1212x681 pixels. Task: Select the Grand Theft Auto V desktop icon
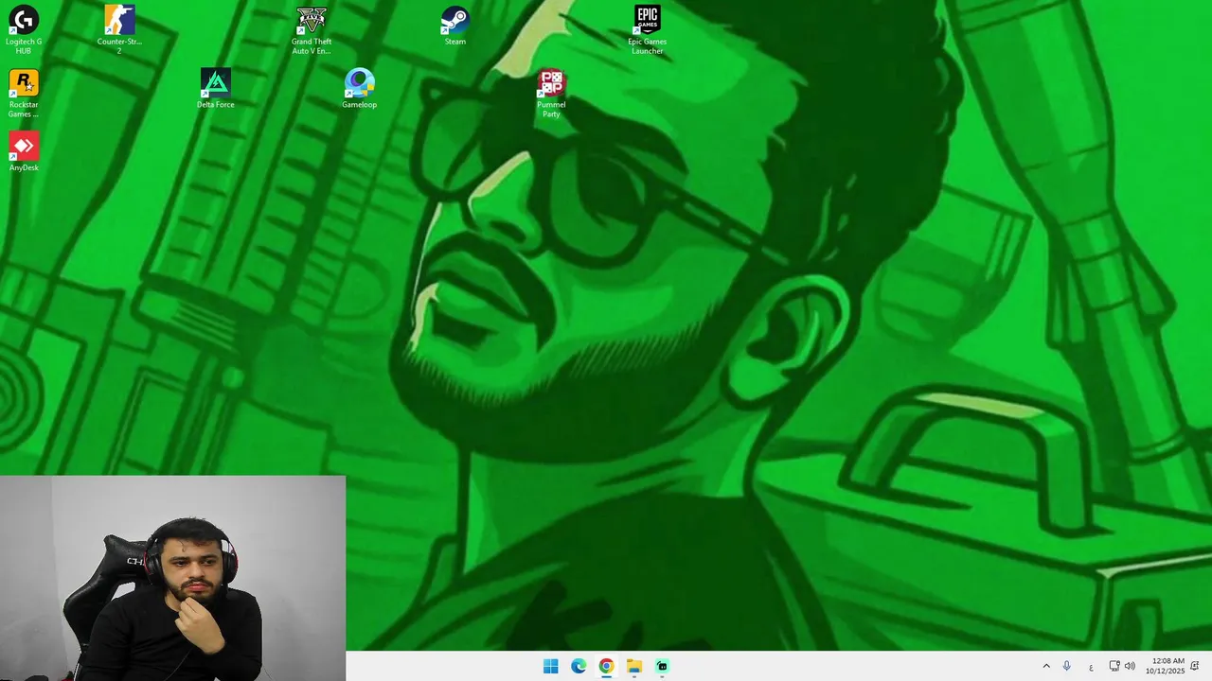click(x=312, y=29)
